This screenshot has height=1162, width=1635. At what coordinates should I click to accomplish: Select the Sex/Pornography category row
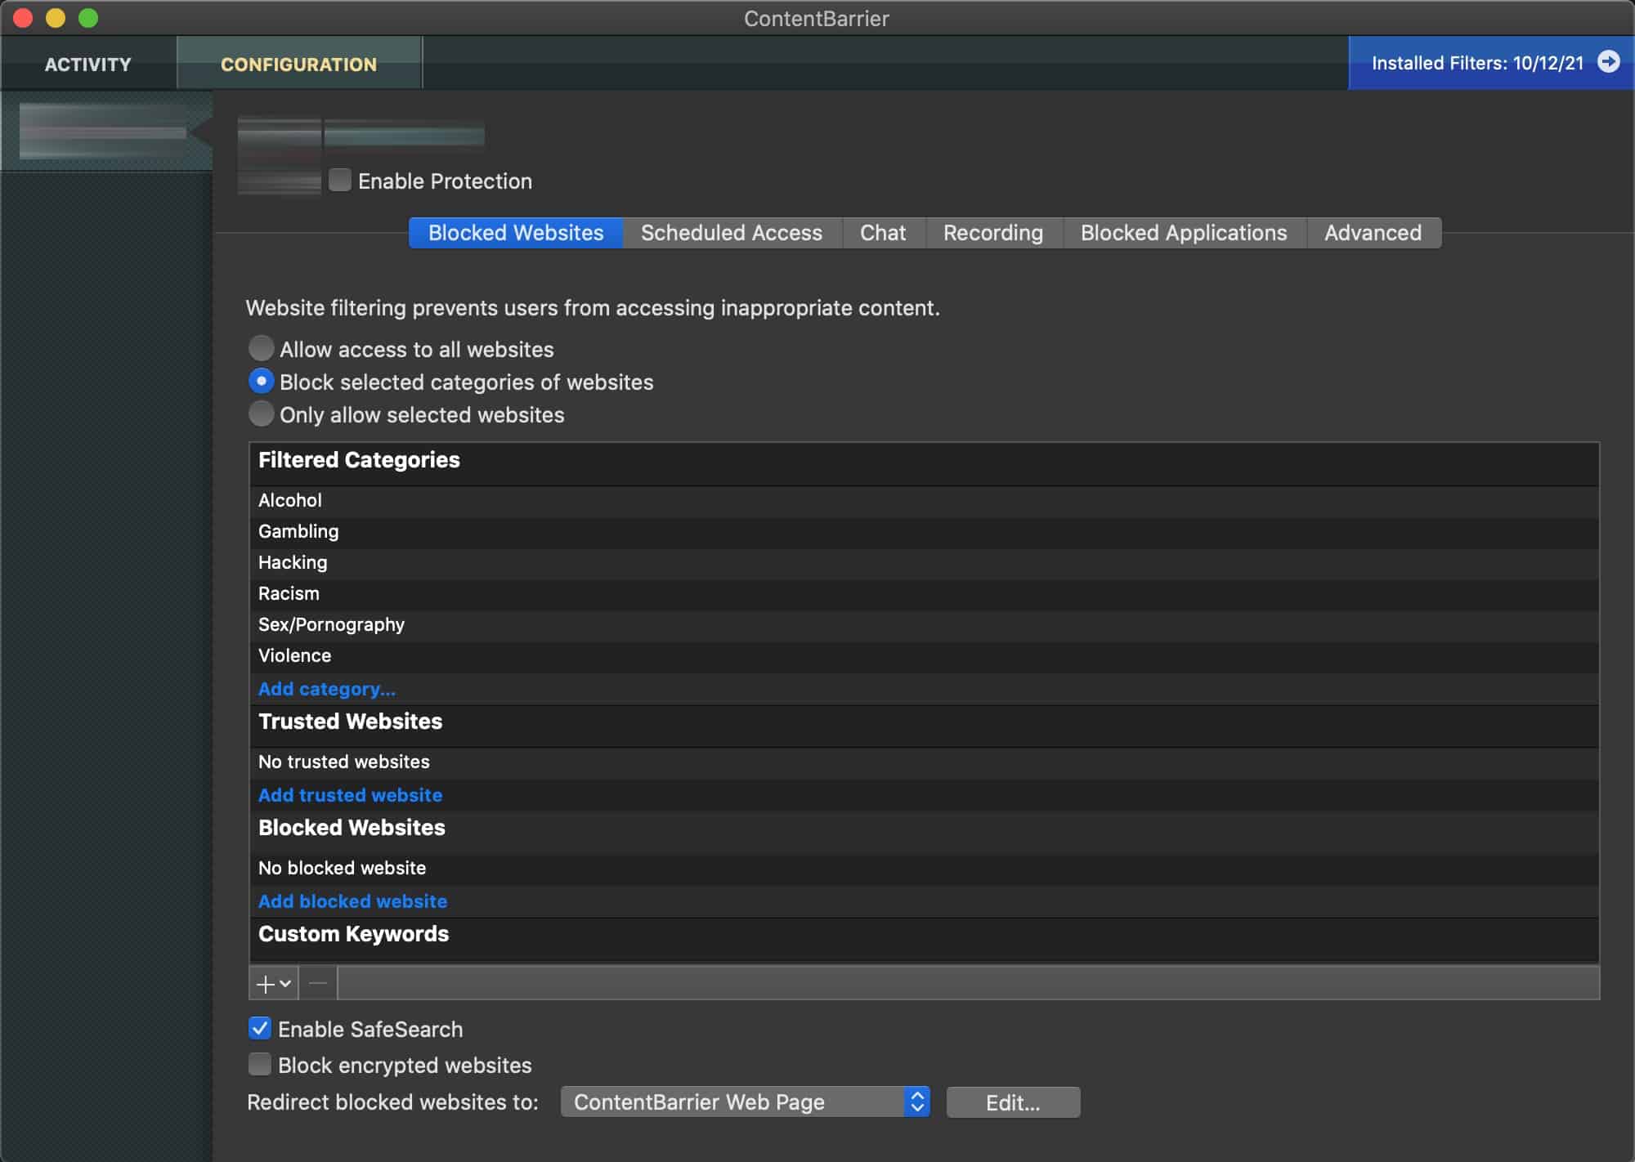(924, 624)
